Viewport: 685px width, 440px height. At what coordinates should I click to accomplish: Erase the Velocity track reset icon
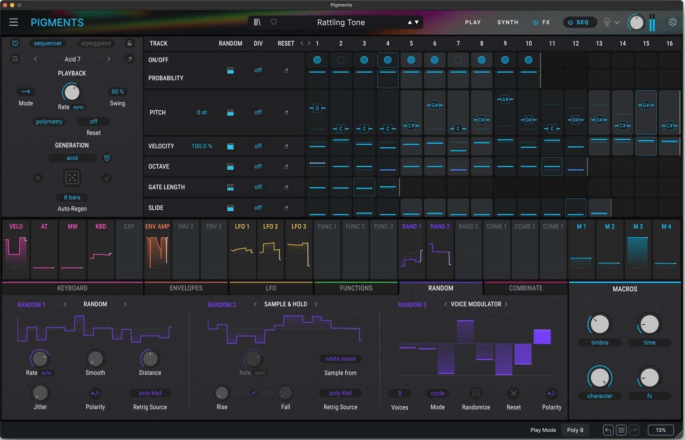[286, 146]
